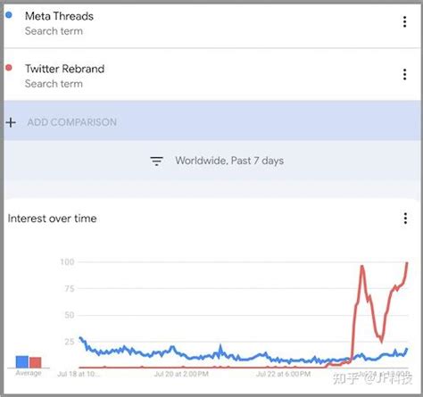Click the plus icon to add comparison
This screenshot has width=423, height=397.
click(11, 122)
